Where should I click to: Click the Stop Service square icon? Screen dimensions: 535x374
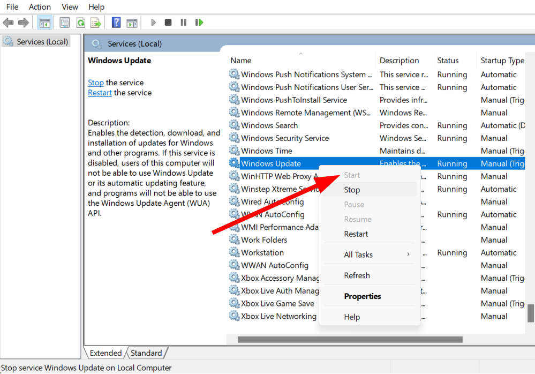[x=168, y=23]
